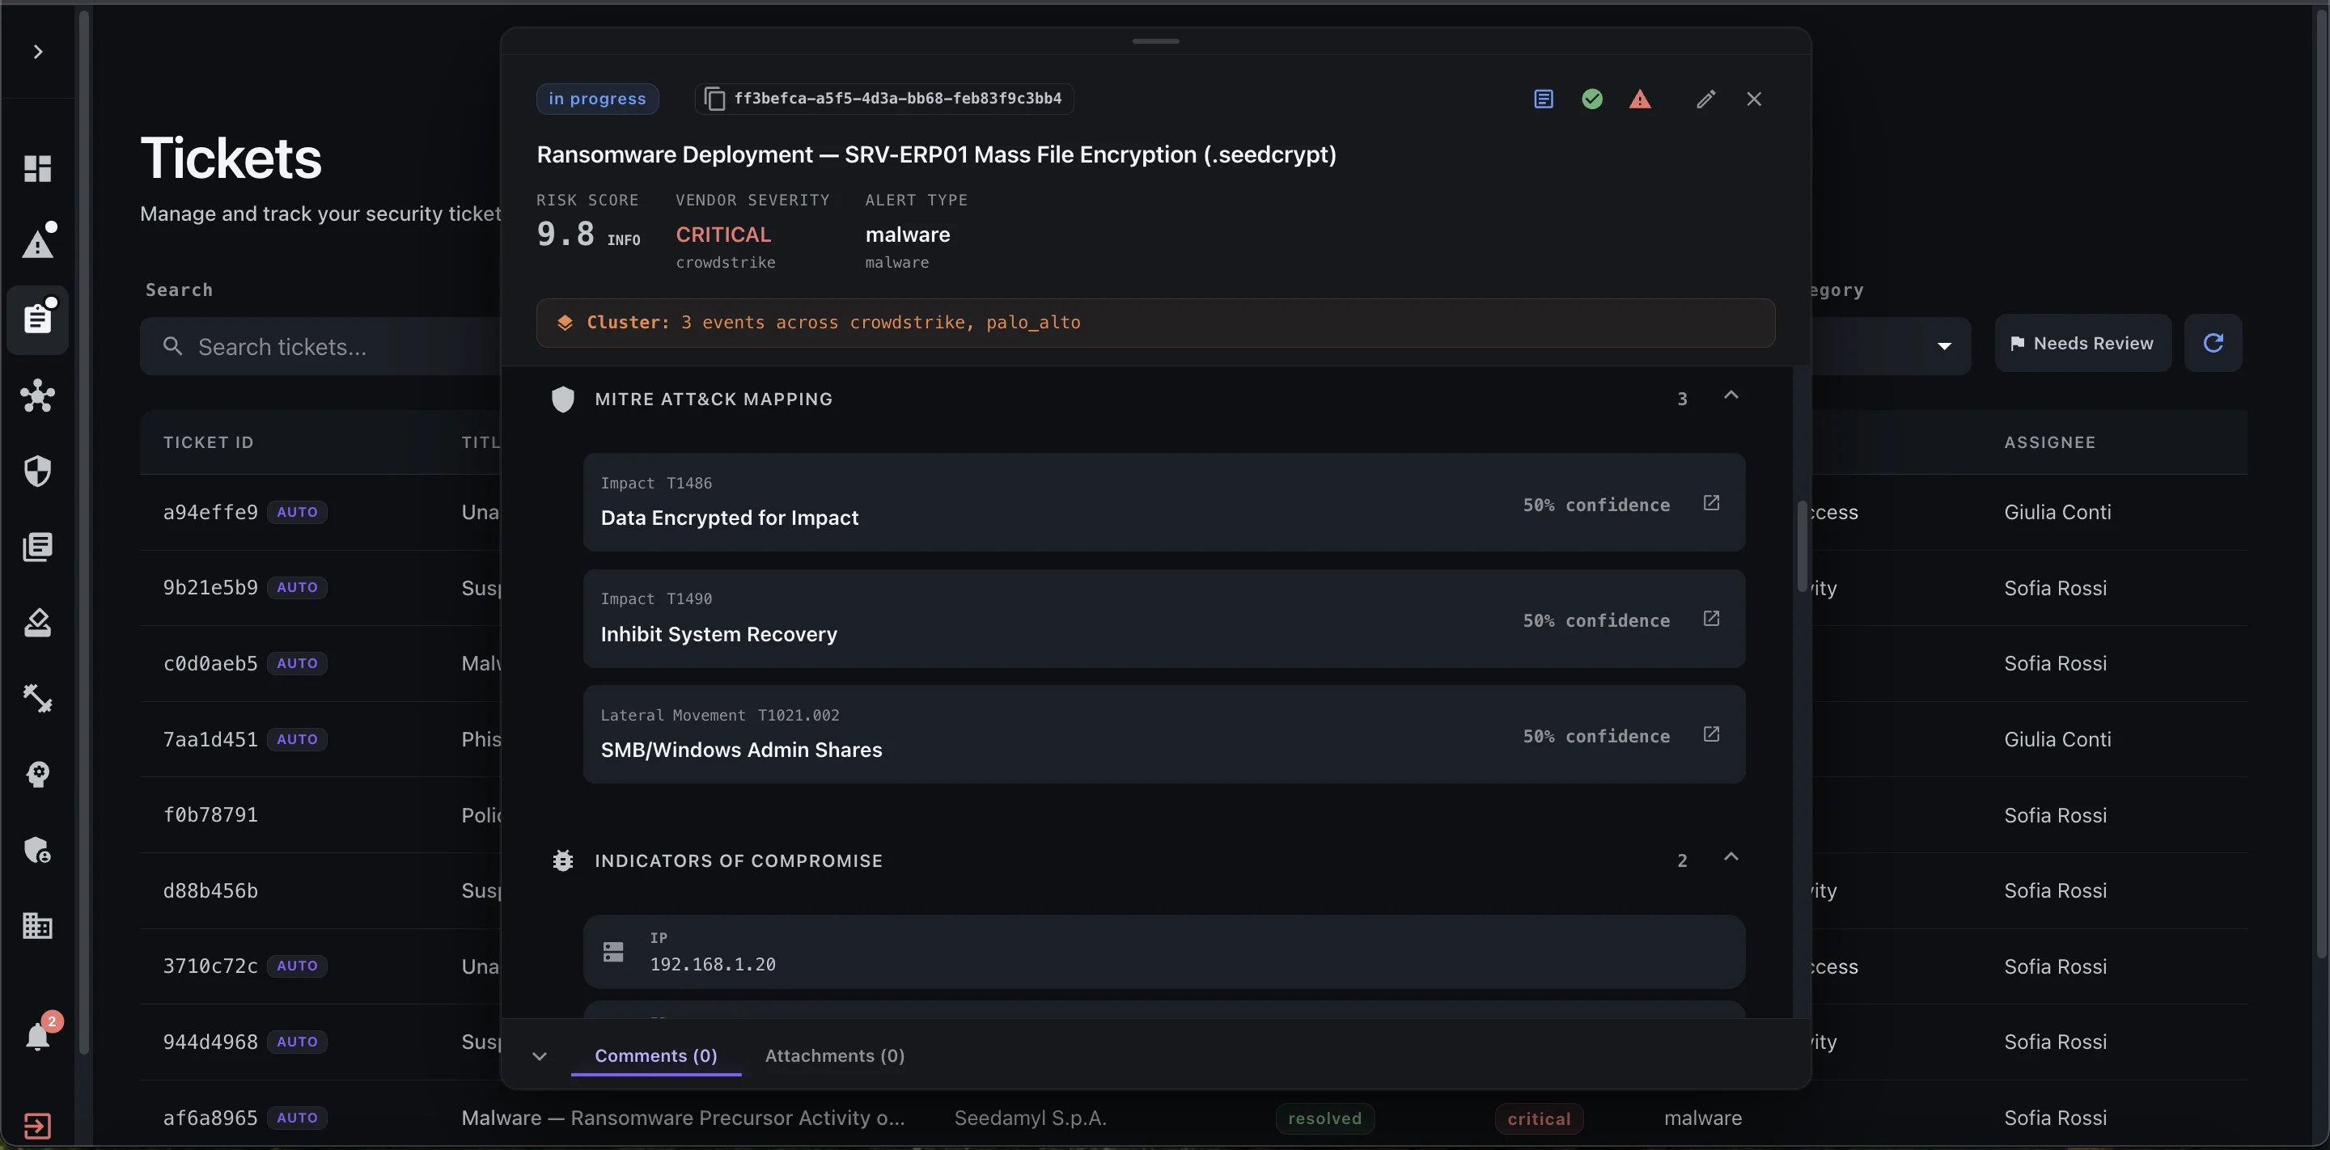Open ticket 7aa1d451
Image resolution: width=2330 pixels, height=1150 pixels.
[210, 739]
